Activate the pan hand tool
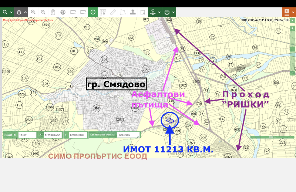Viewport: 296px width, 192px height. click(x=53, y=12)
